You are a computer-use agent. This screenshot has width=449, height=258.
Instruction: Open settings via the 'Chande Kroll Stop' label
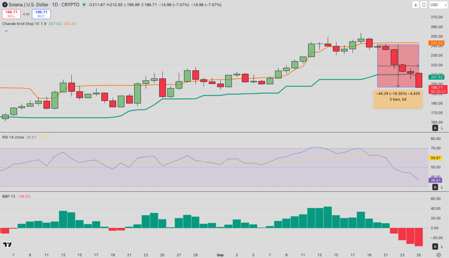point(18,24)
